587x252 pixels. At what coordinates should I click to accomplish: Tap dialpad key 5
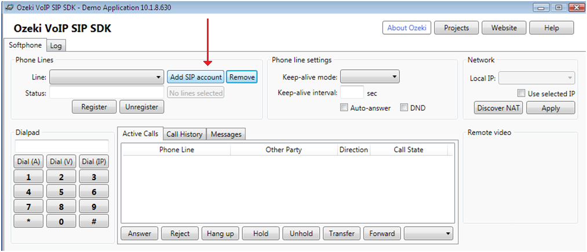tap(61, 192)
